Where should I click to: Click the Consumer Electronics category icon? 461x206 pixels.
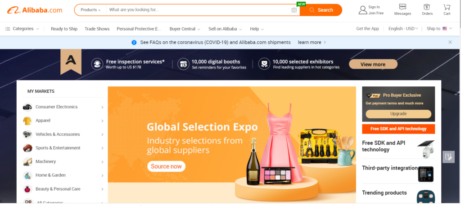pos(27,107)
